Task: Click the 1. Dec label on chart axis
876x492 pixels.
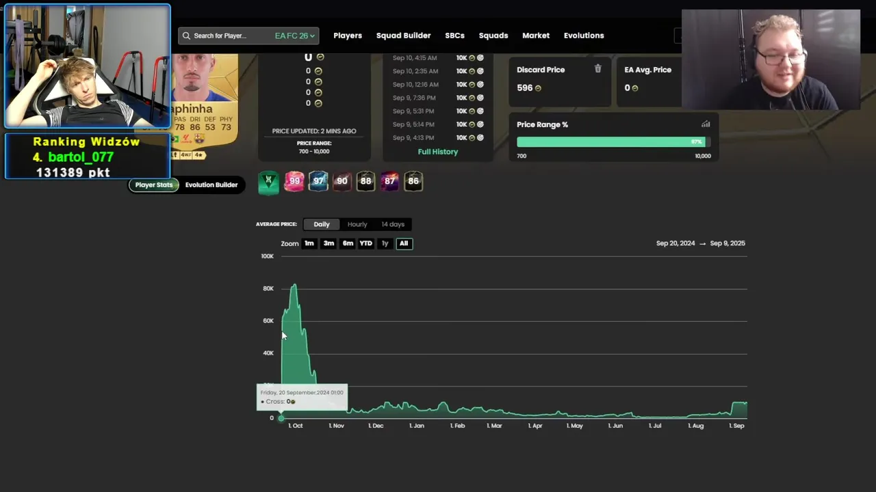Action: [376, 426]
